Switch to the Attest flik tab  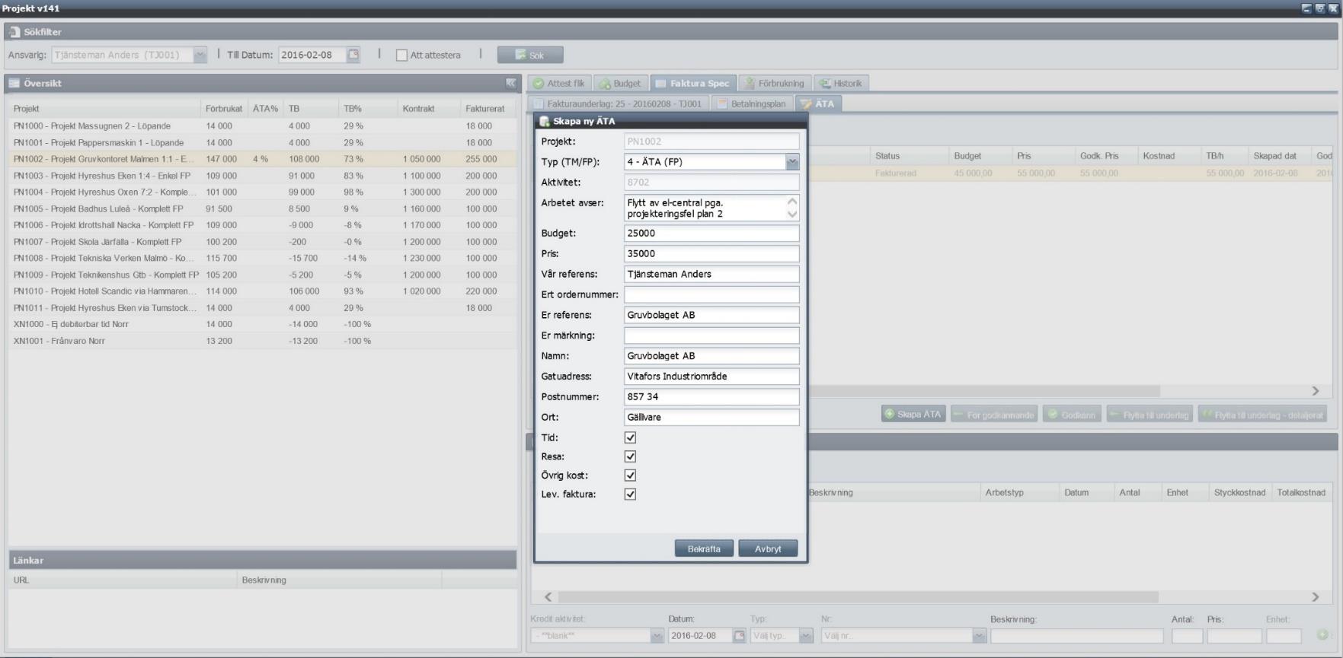558,84
